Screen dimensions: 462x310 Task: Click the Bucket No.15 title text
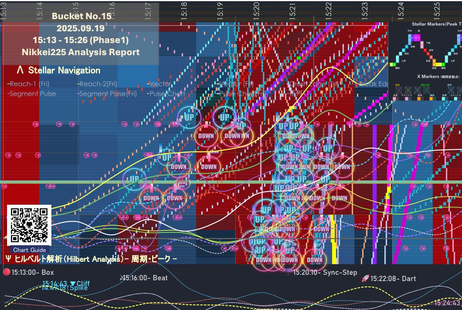81,16
